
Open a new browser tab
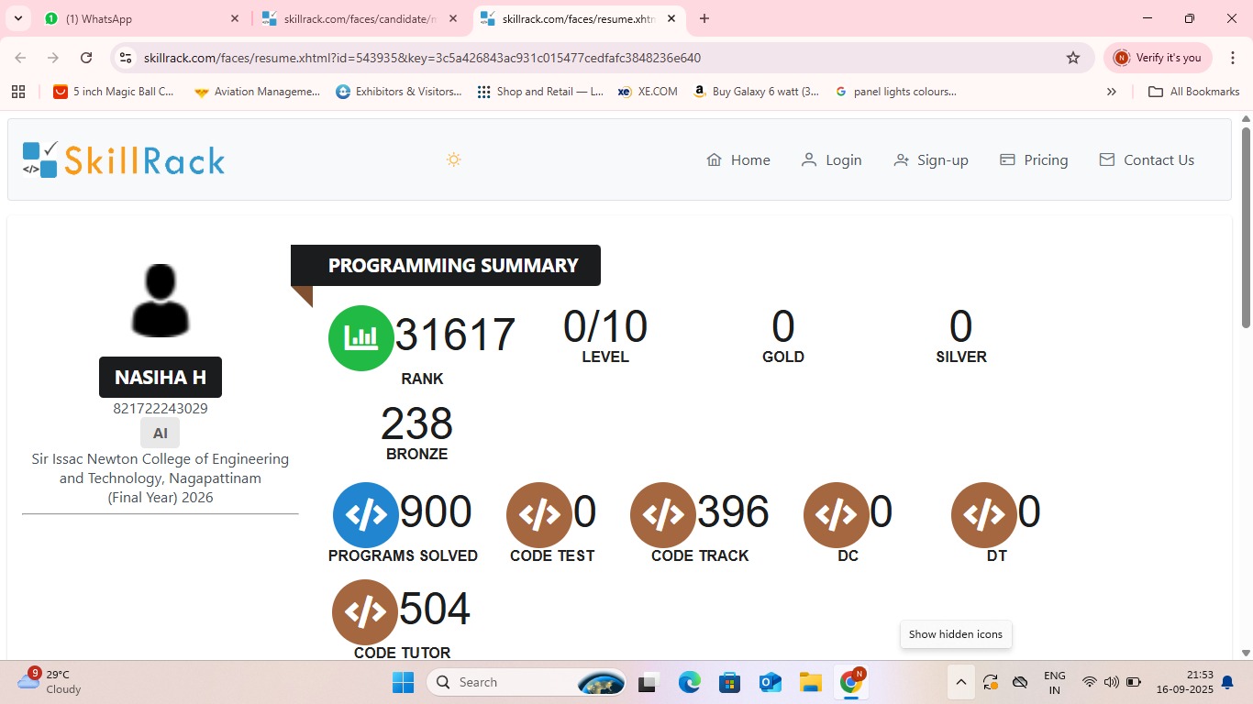704,18
